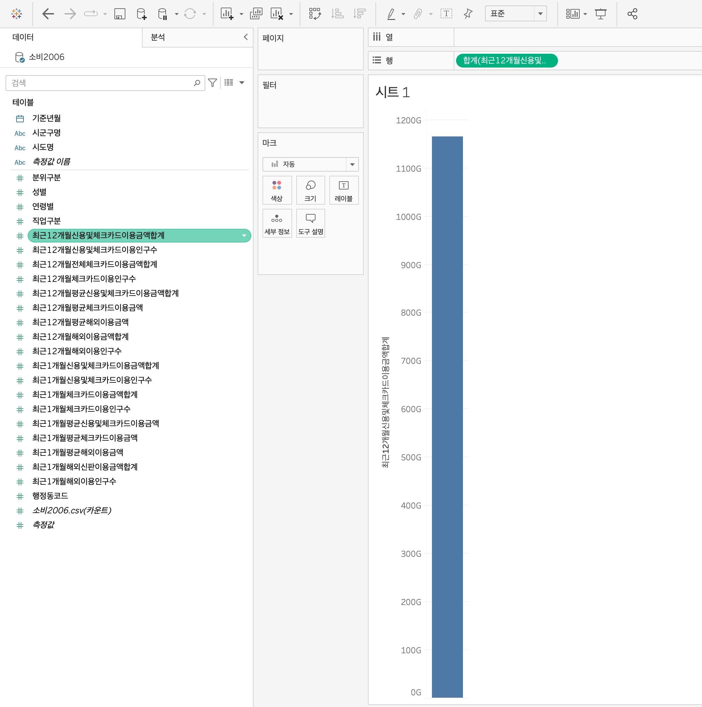
Task: Click the Add new data source icon
Action: pos(141,14)
